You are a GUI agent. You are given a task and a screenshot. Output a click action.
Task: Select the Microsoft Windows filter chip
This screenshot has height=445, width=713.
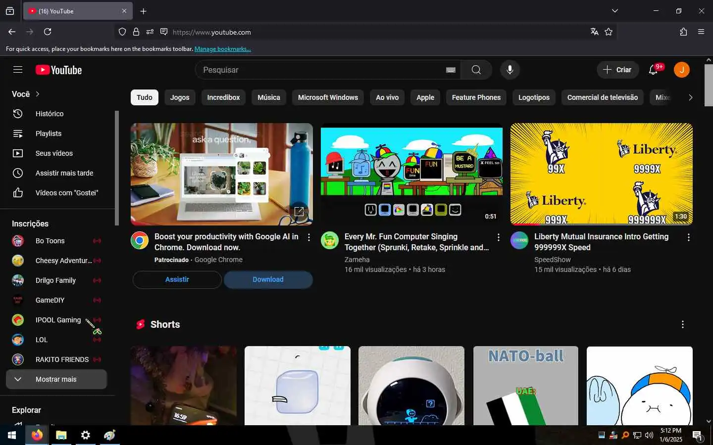pyautogui.click(x=328, y=97)
